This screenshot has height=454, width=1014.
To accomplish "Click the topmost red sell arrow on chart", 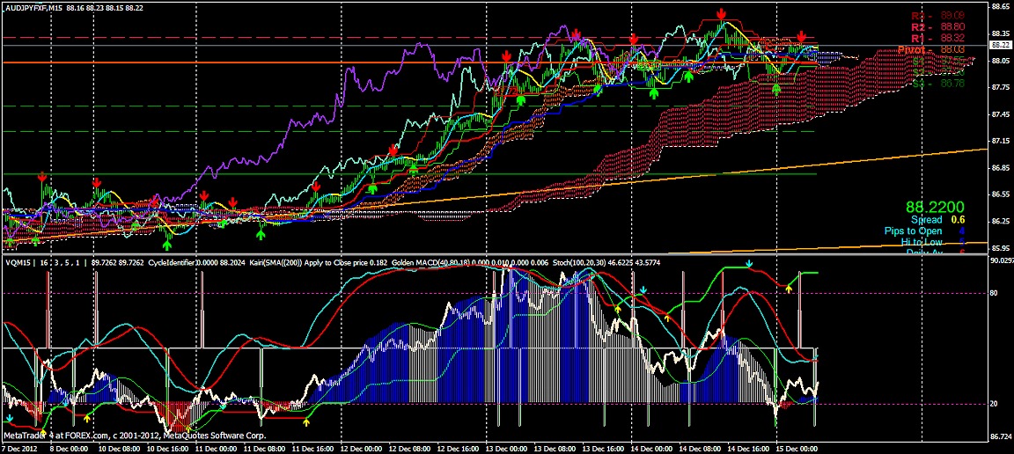I will [721, 13].
